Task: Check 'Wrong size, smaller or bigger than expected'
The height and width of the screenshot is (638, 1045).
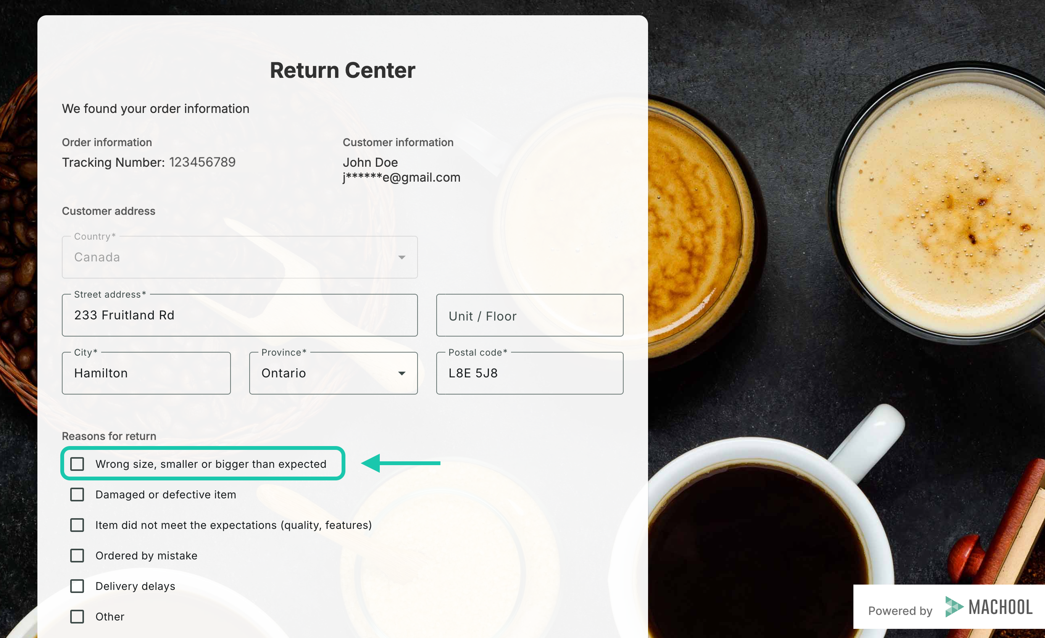Action: (77, 464)
